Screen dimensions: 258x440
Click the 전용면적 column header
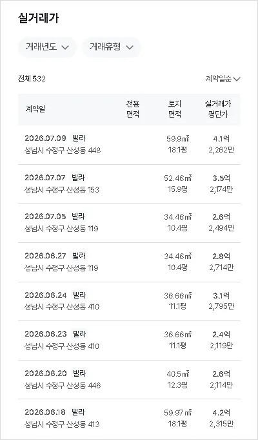pos(133,109)
